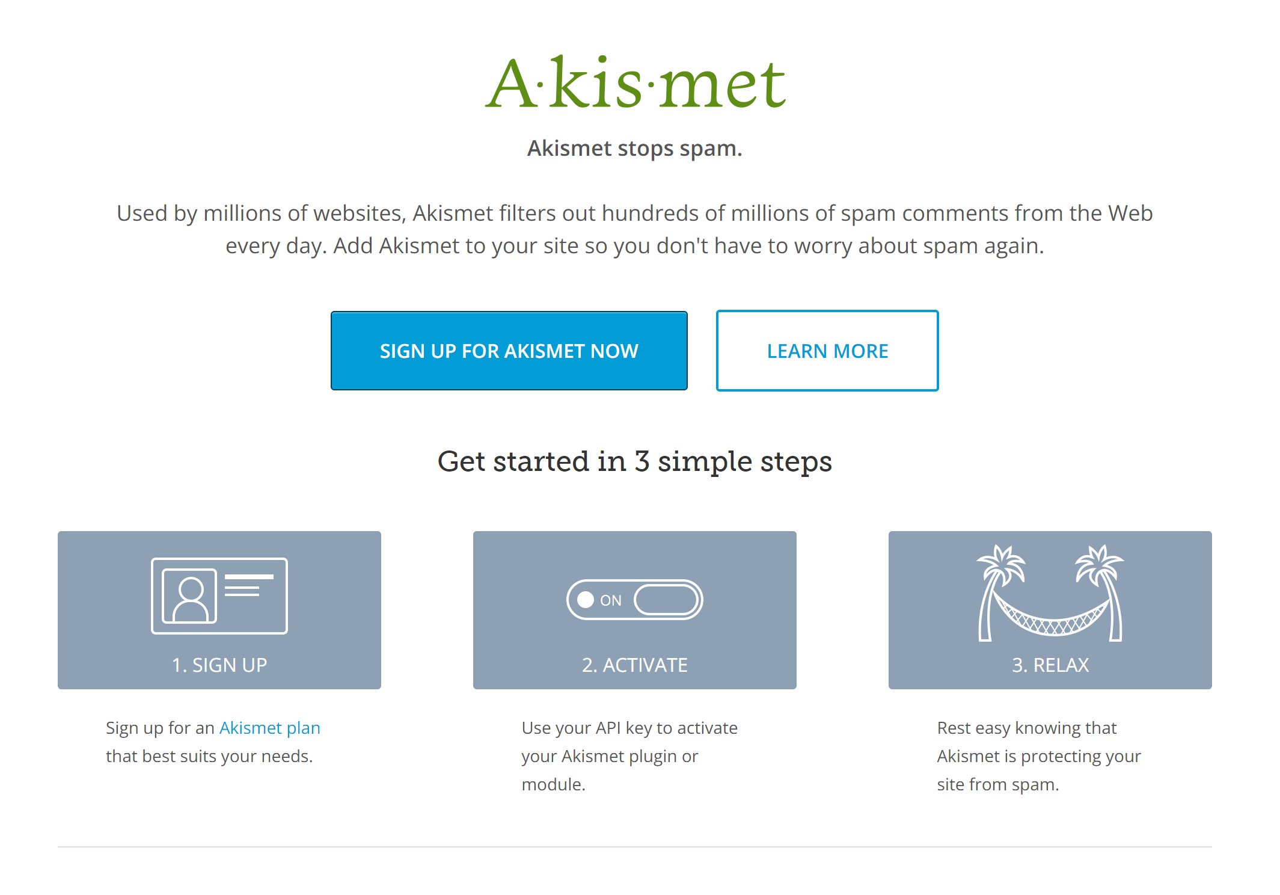Screen dimensions: 1280x895
Task: Click the ID card icon in Sign Up card
Action: click(219, 595)
